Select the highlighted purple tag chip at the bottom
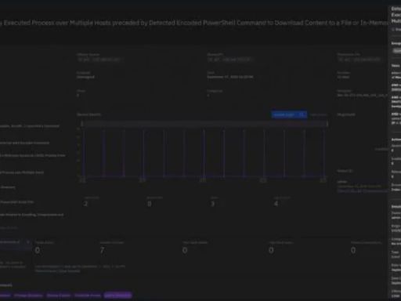The image size is (401, 301). point(118,296)
